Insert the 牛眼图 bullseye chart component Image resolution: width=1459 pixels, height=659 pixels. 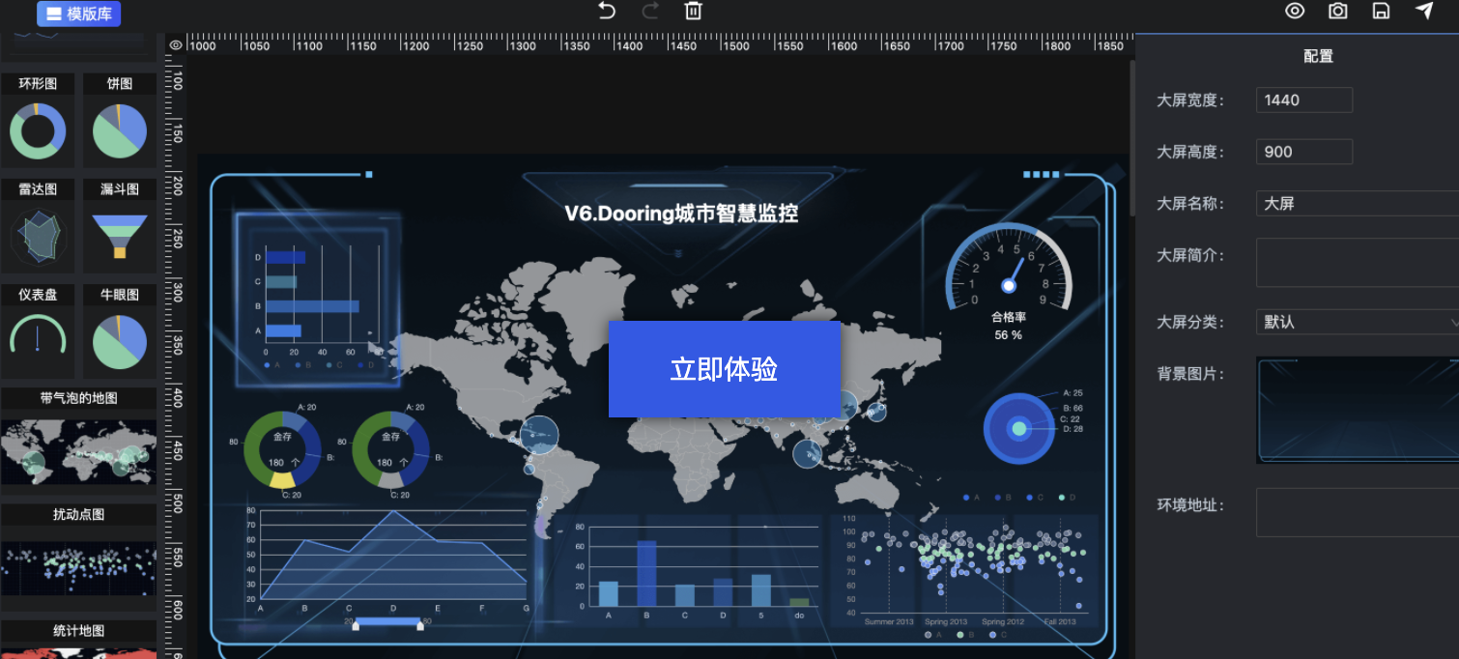pos(120,331)
